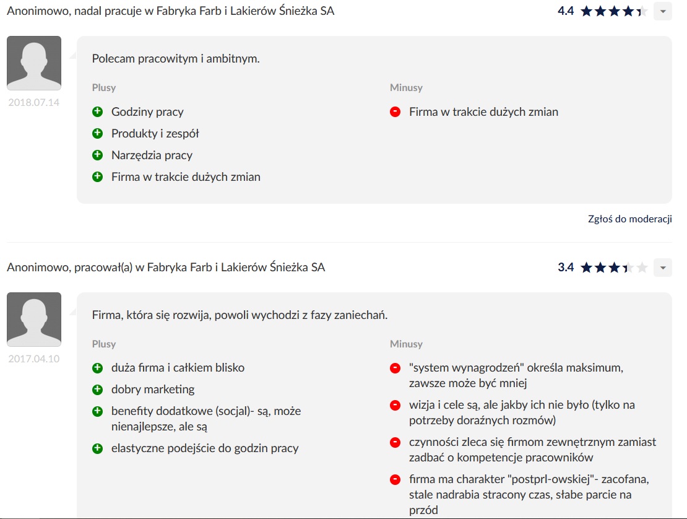Click green plus icon by 'elastyczne podejście do godzin pracy'
Image resolution: width=687 pixels, height=519 pixels.
pos(97,448)
